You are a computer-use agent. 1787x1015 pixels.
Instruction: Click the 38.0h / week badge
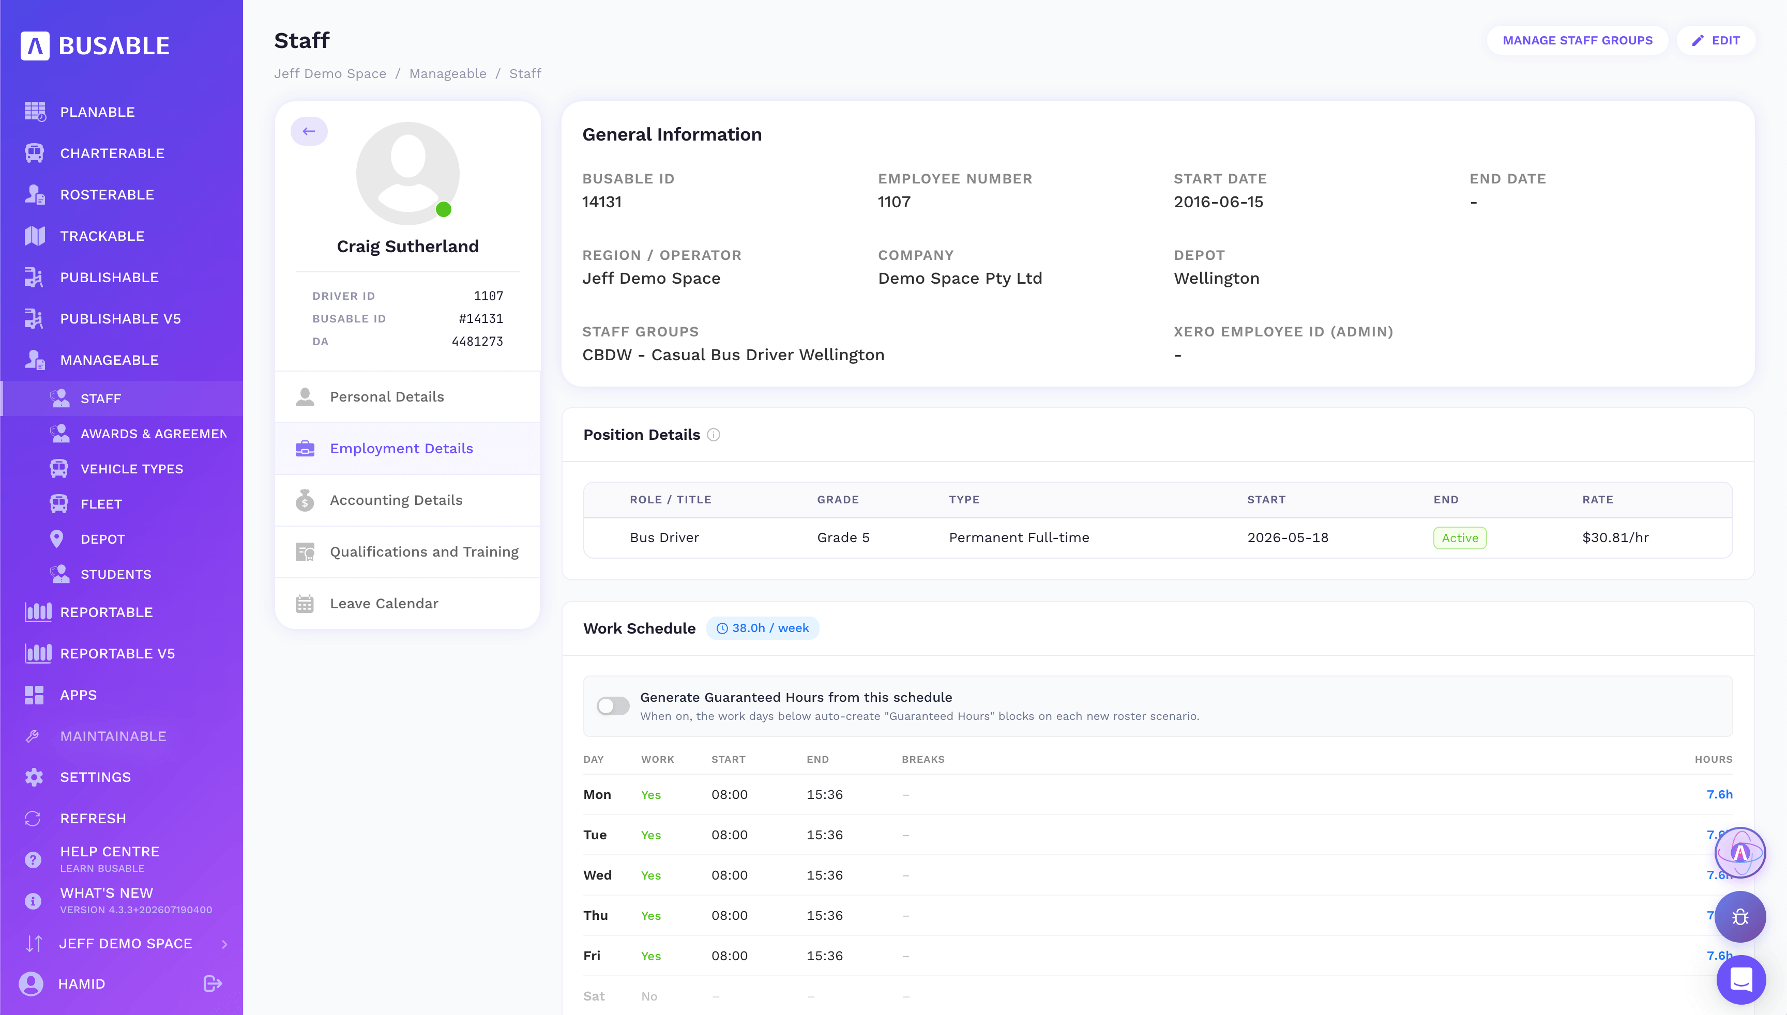click(763, 628)
